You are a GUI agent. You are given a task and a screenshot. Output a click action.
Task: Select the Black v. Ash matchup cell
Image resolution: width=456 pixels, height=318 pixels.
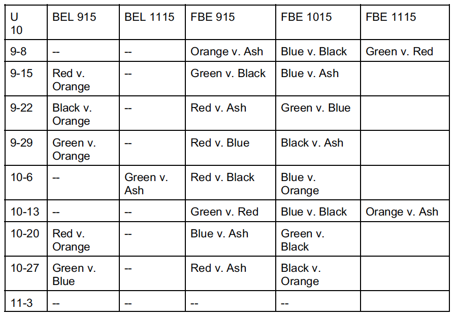click(312, 143)
